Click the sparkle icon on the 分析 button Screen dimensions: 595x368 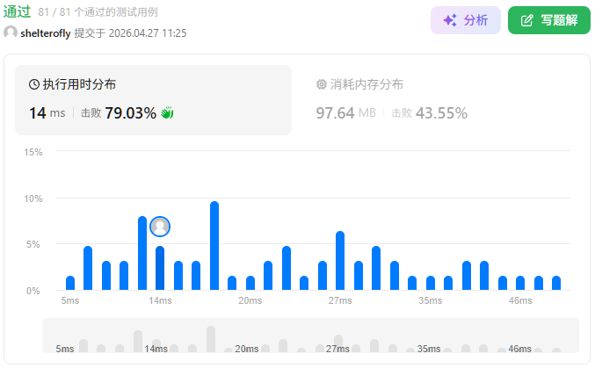point(449,20)
